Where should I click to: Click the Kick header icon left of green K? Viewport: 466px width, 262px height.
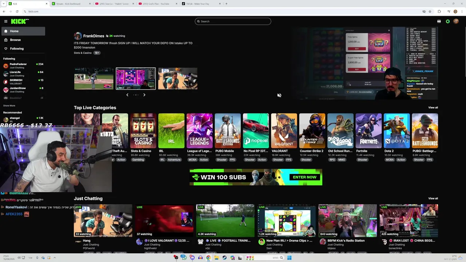click(439, 21)
